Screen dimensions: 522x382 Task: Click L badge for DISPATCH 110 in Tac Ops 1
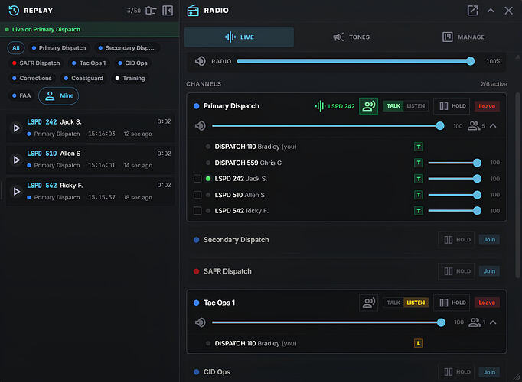point(419,343)
